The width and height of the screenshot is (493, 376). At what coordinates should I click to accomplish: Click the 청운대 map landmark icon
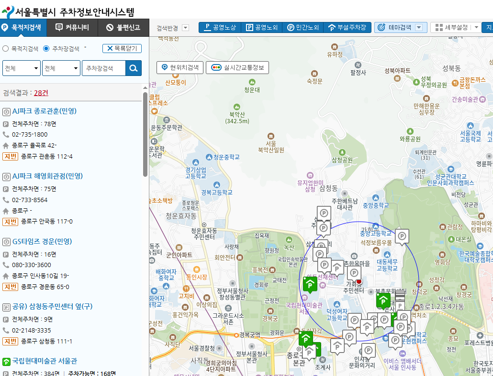click(252, 83)
